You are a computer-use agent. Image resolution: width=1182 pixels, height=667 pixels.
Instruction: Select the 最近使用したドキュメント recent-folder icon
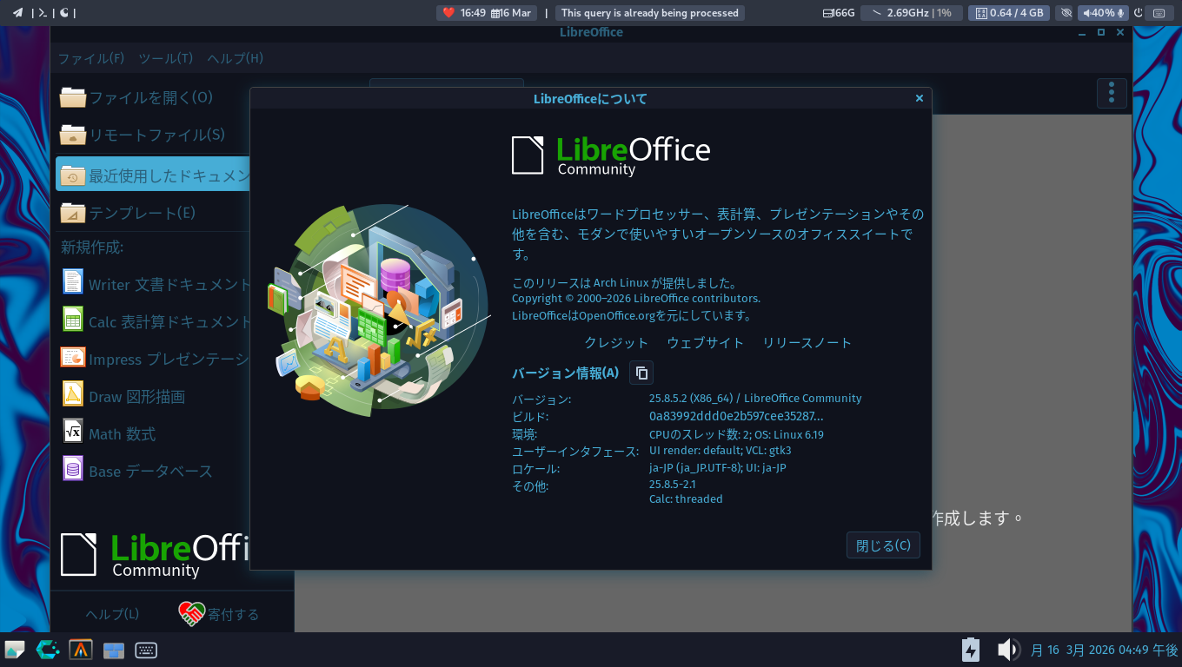(73, 175)
